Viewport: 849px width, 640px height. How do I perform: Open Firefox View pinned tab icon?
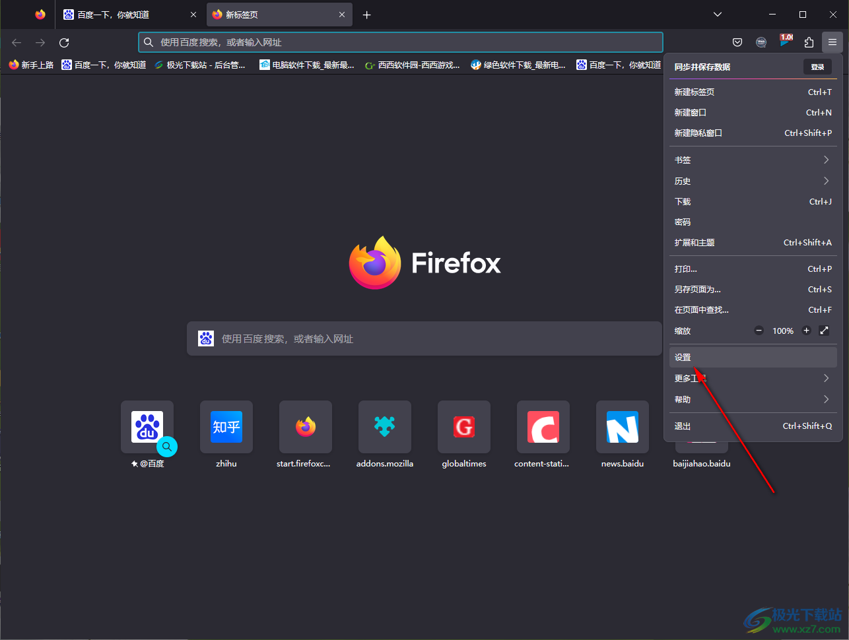point(40,15)
